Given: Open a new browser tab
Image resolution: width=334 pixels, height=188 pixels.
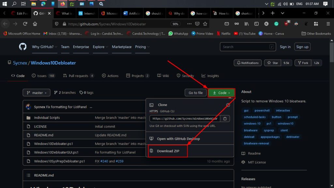Looking at the screenshot, I should tap(272, 13).
